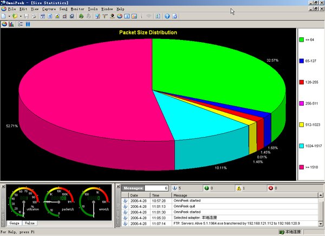Viewport: 325px width, 236px height.
Task: Click the green Start Capture icon
Action: 81,16
